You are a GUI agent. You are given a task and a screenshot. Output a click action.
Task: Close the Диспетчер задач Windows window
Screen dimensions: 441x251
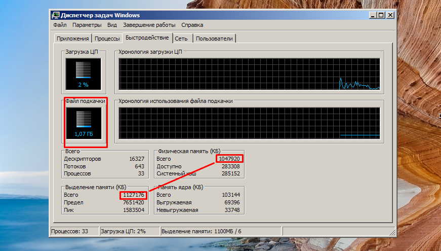pos(390,15)
